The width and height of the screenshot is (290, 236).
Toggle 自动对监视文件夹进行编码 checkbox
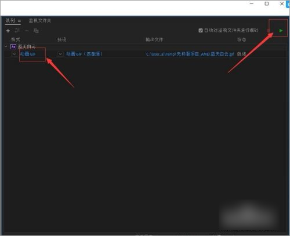tap(201, 30)
